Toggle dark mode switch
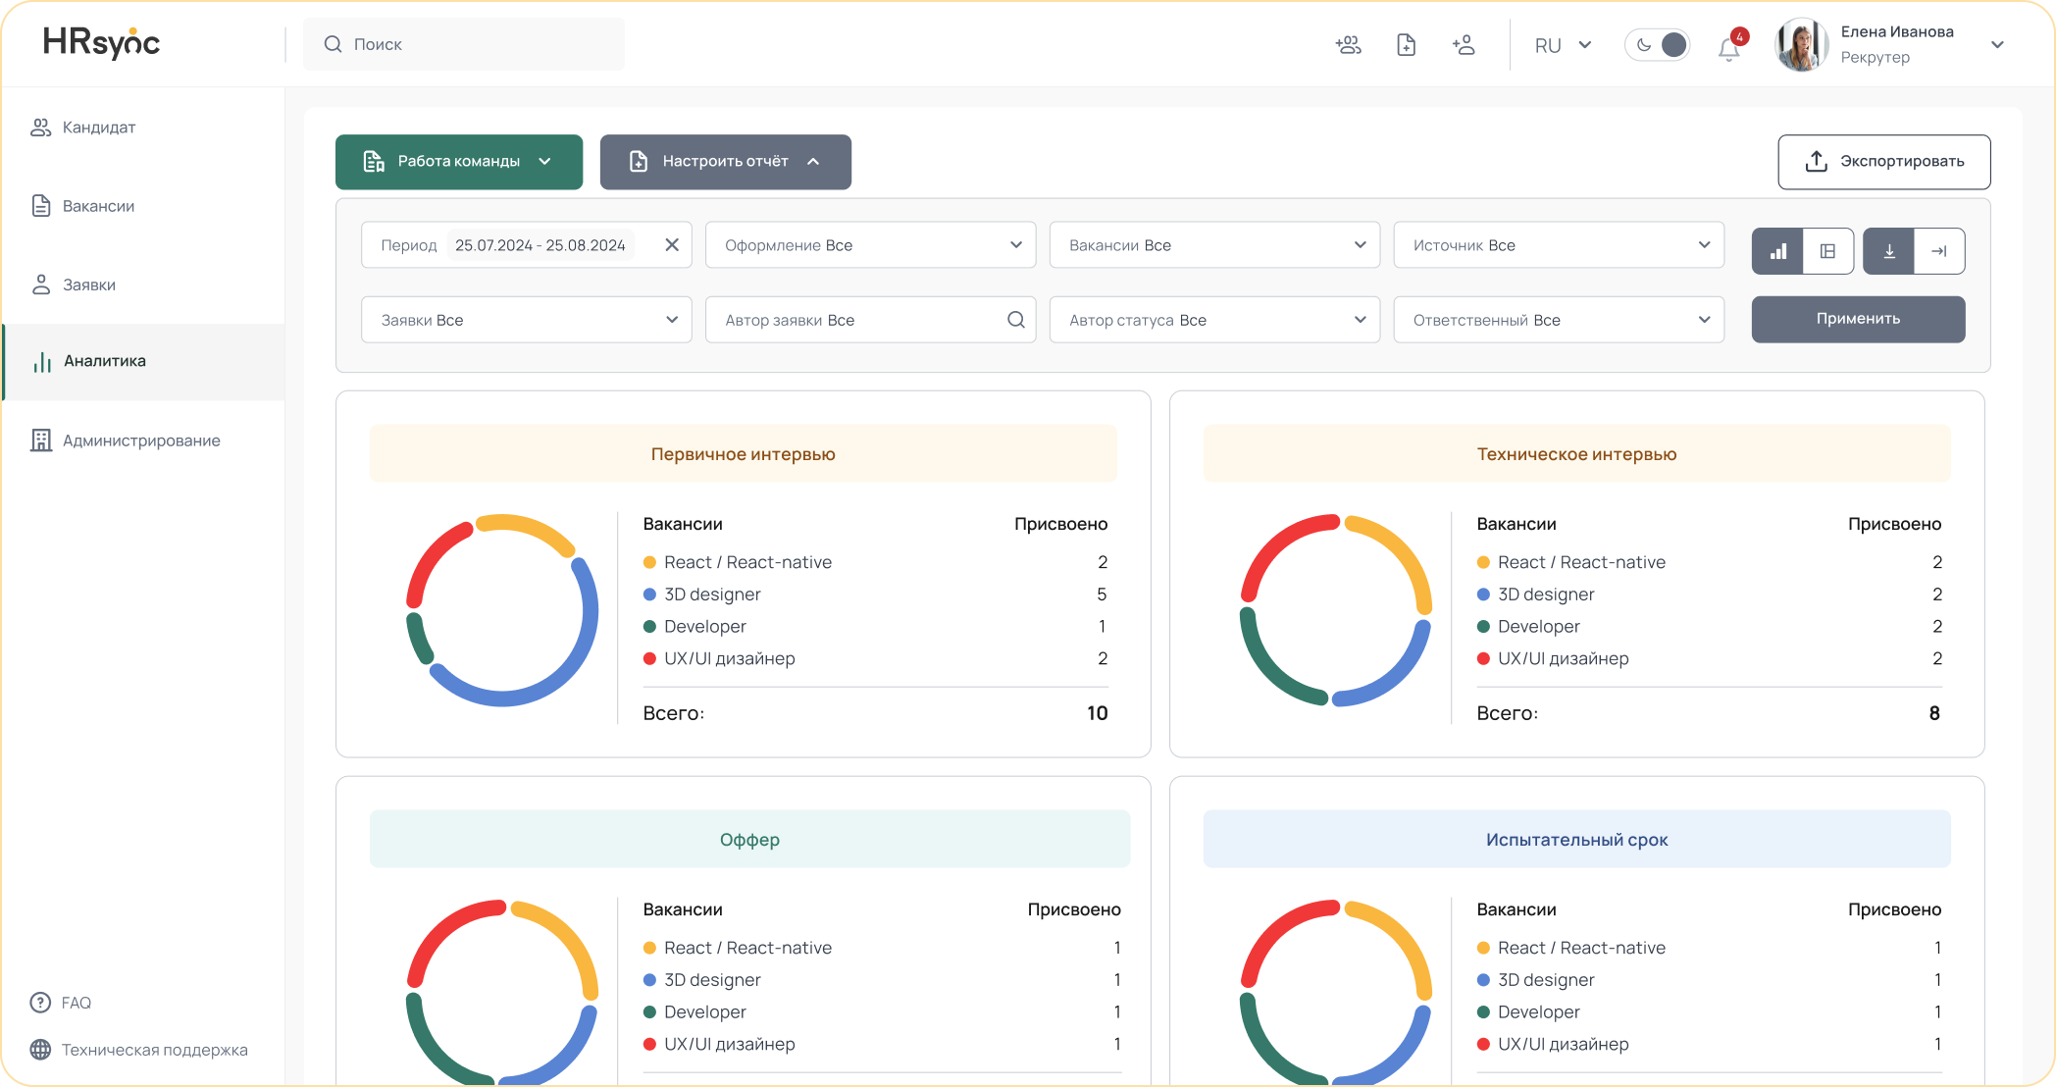This screenshot has height=1087, width=2056. [1658, 45]
